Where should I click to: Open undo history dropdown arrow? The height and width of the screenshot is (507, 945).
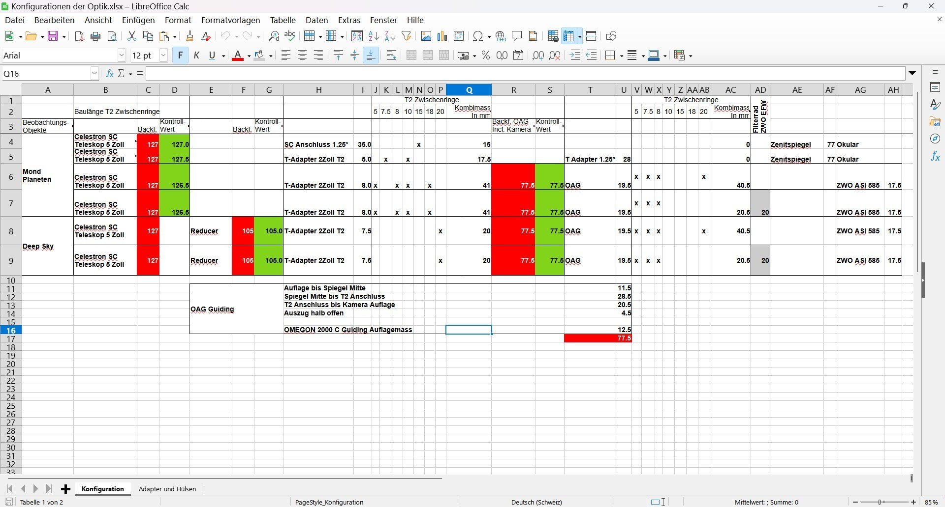coord(237,36)
